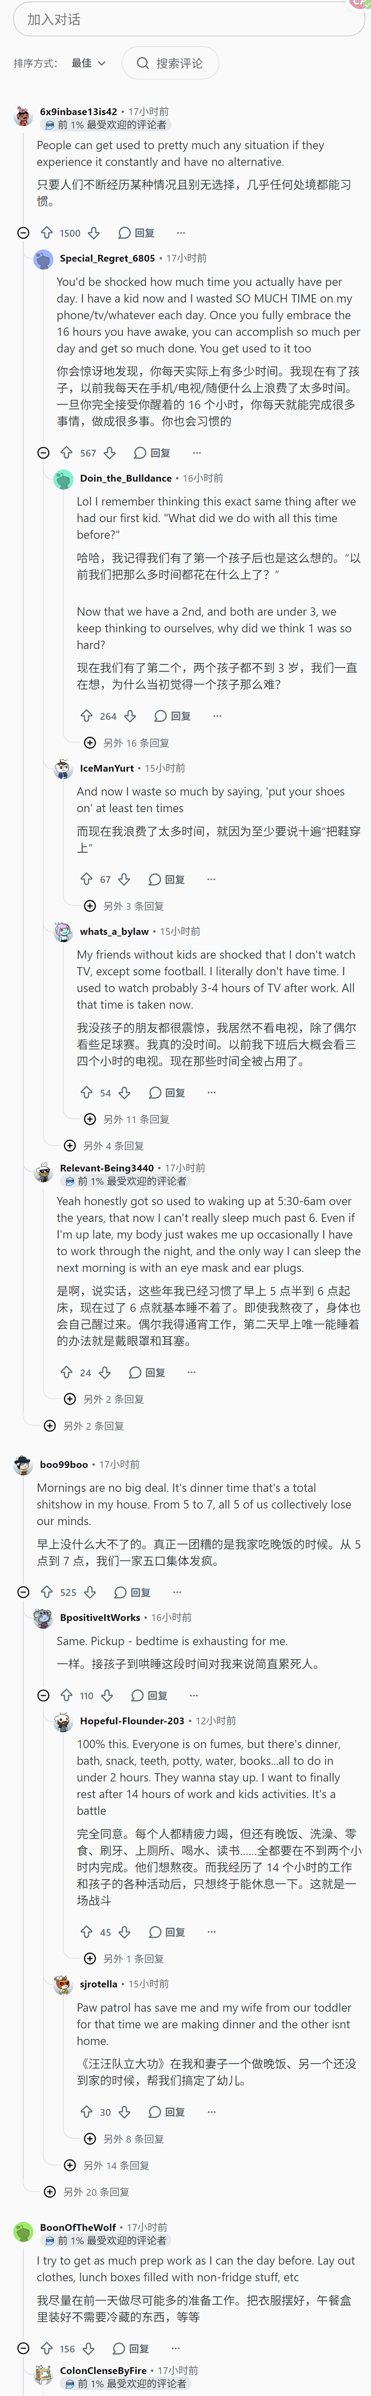Screen dimensions: 371x2396
Task: Open the three-dot menu on whats_a_bylaw's comment
Action: [x=211, y=1093]
